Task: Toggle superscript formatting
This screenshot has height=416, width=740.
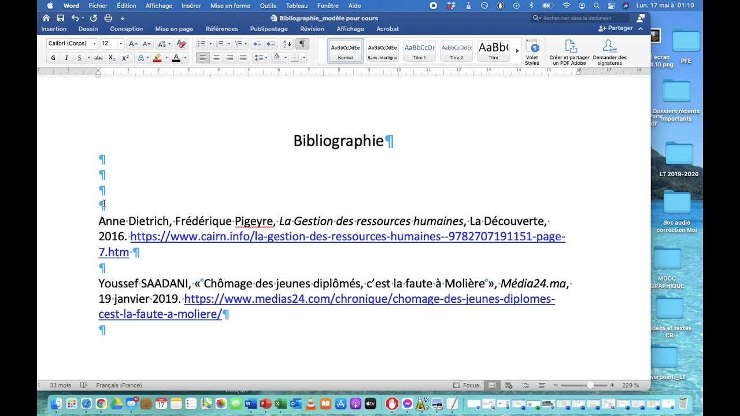Action: 125,58
